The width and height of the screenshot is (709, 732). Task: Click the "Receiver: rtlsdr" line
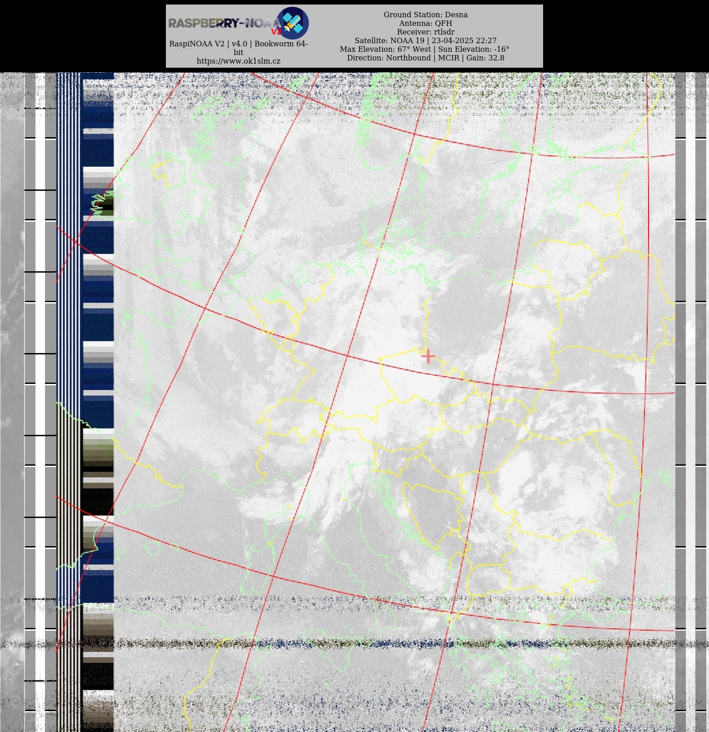[425, 32]
